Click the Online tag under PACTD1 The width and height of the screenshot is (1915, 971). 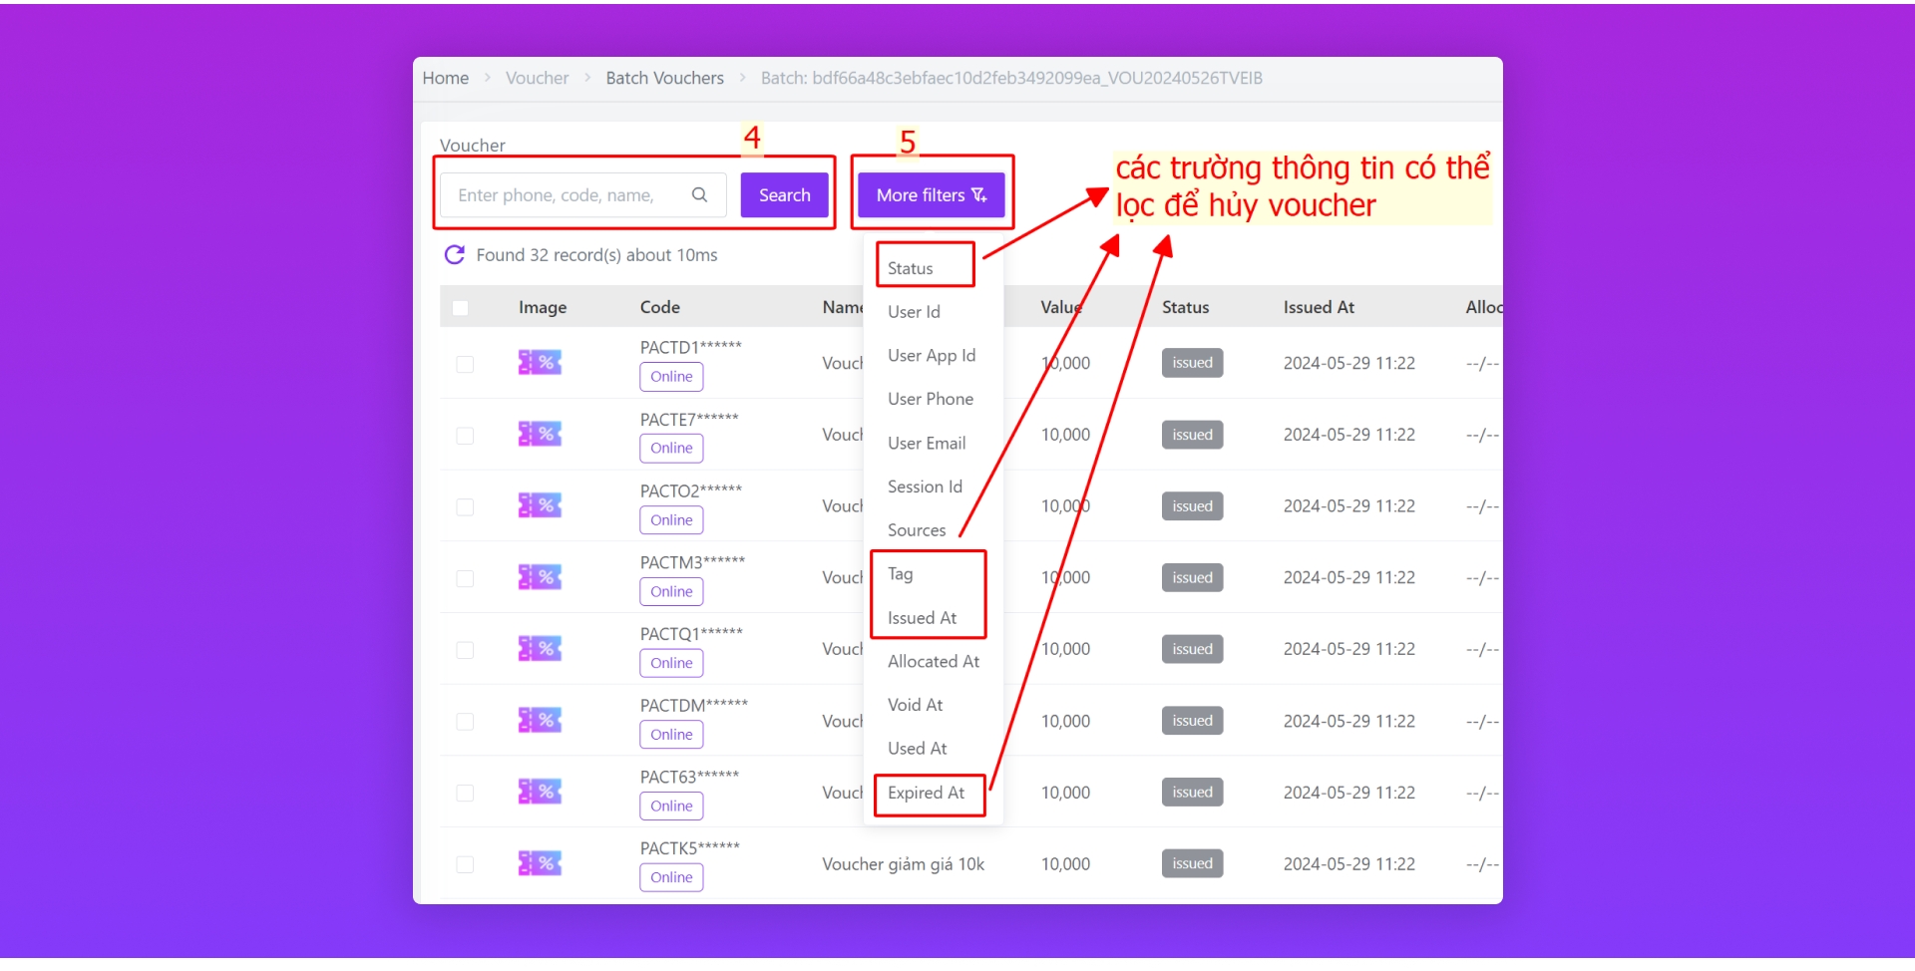point(671,377)
